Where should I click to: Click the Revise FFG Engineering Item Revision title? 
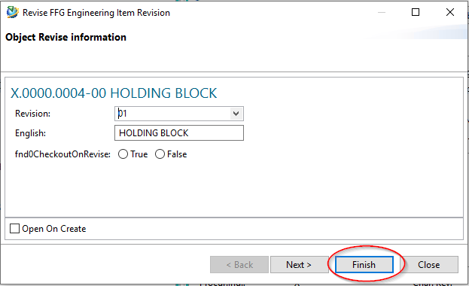coord(96,13)
